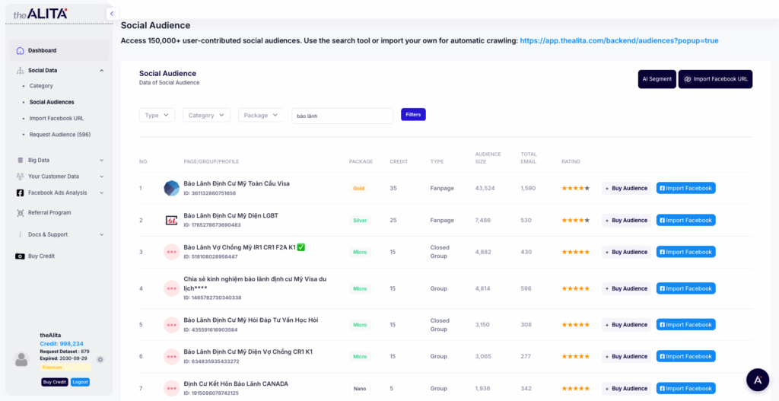Click the Facebook Ads Analysis icon
The height and width of the screenshot is (401, 779).
click(20, 193)
